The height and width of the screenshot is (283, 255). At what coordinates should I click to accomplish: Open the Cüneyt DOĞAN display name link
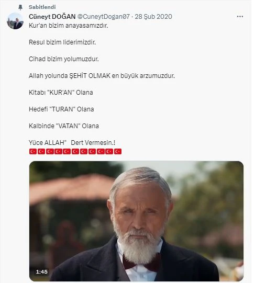click(x=52, y=17)
